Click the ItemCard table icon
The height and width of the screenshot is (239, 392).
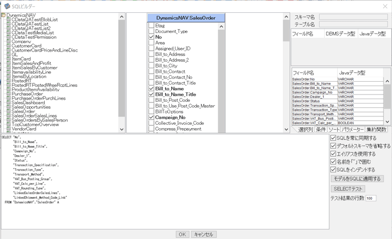[8, 59]
